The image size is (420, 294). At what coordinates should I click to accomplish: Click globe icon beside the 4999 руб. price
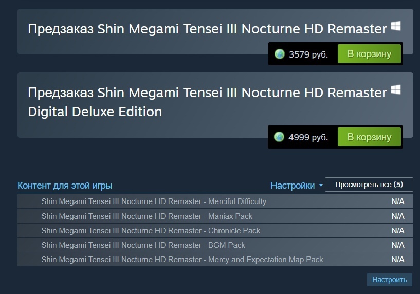pos(279,137)
